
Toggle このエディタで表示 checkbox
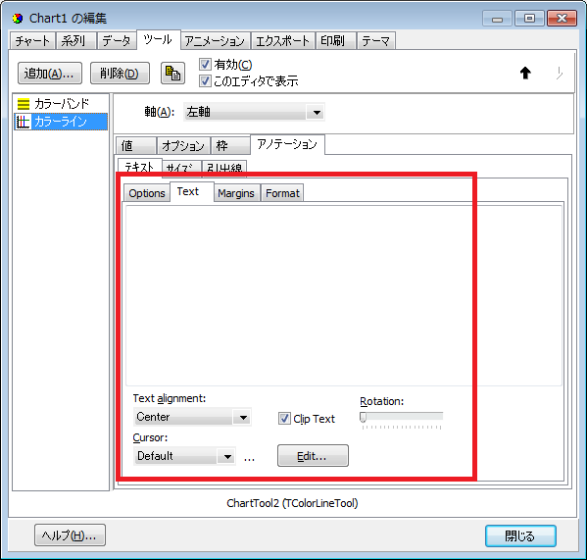pos(205,80)
